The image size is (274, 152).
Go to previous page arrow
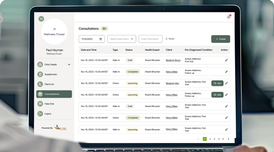tap(199, 139)
